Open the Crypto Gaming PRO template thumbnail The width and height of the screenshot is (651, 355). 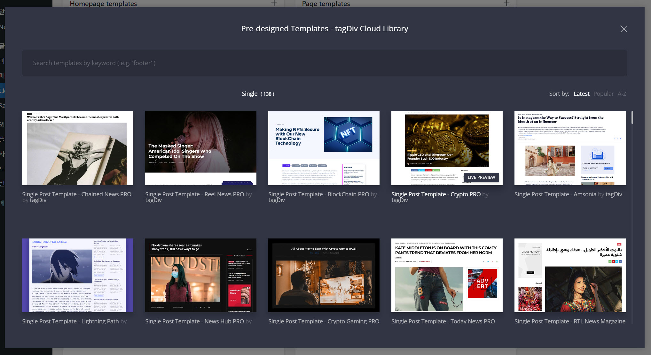point(324,275)
